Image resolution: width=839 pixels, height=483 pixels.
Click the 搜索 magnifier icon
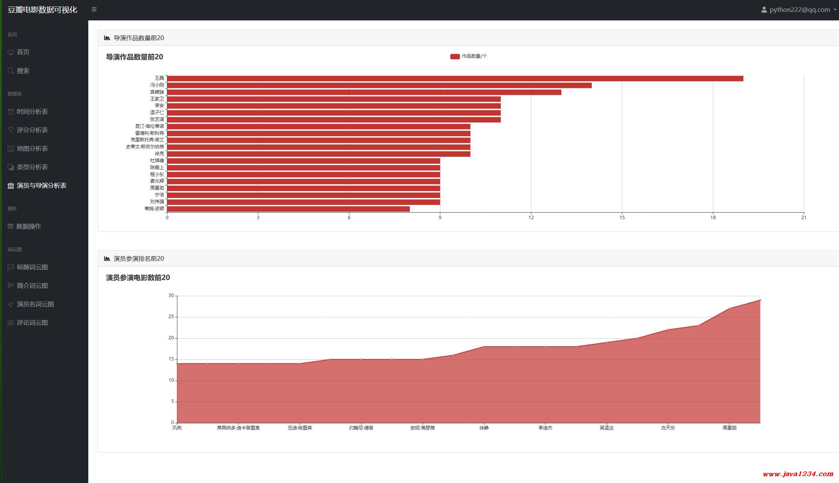[11, 71]
